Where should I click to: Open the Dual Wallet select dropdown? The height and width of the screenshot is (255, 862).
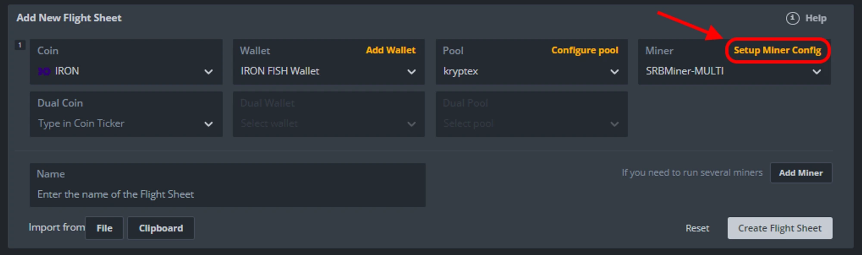(x=328, y=123)
